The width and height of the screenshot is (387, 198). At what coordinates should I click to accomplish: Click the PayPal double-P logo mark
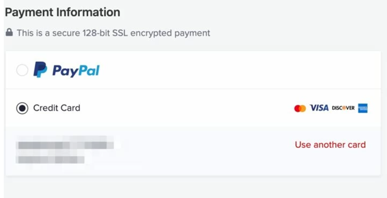[x=40, y=69]
